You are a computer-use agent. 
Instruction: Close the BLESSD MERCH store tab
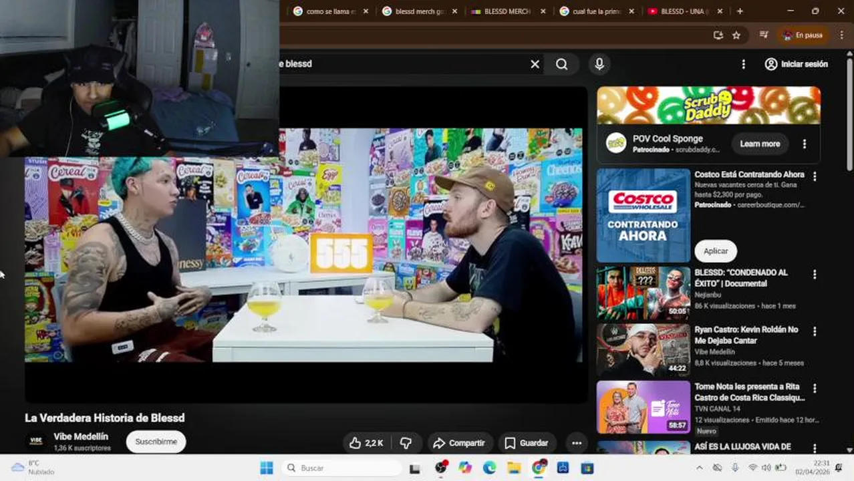tap(543, 11)
